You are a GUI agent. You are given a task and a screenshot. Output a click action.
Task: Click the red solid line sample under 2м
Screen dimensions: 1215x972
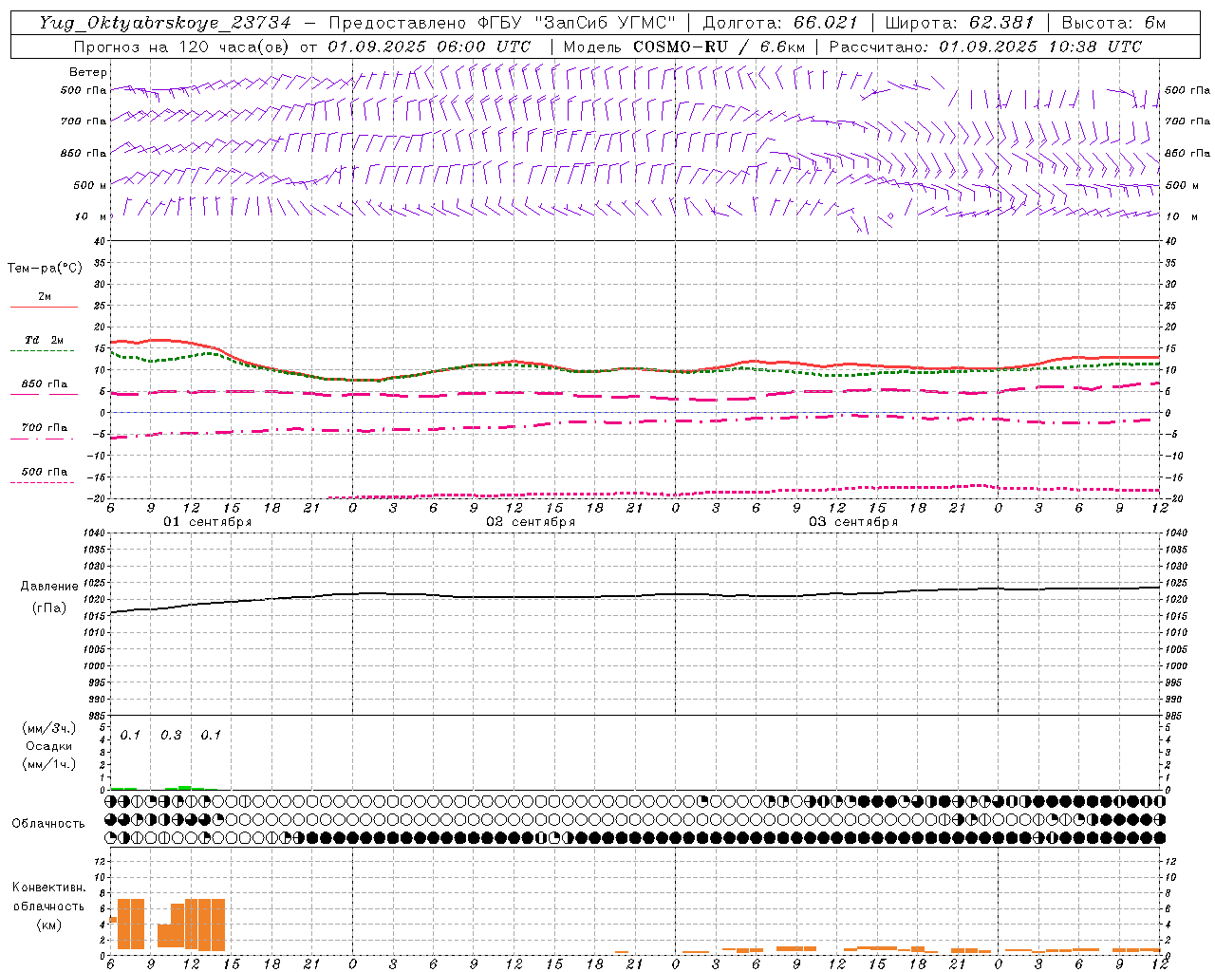tap(44, 308)
